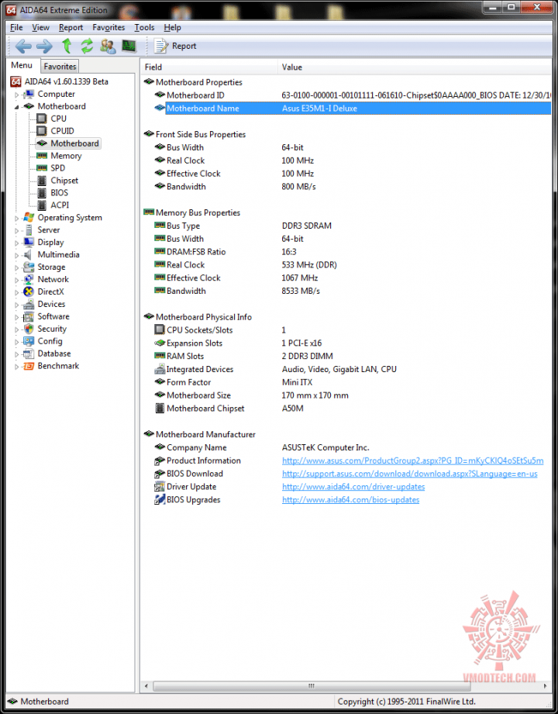Screen dimensions: 558x714
Task: Open the aida64.com driver-updates link
Action: 353,487
